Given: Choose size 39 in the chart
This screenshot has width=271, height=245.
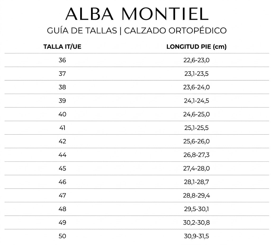Looking at the screenshot, I should coord(62,101).
